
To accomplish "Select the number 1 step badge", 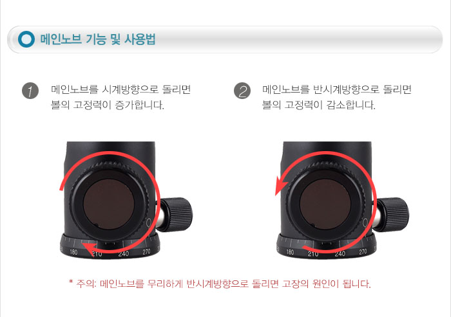I will click(30, 91).
